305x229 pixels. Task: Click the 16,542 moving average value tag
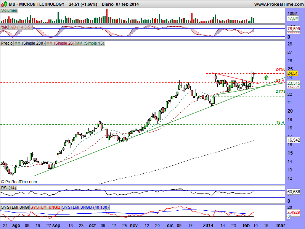pyautogui.click(x=294, y=140)
